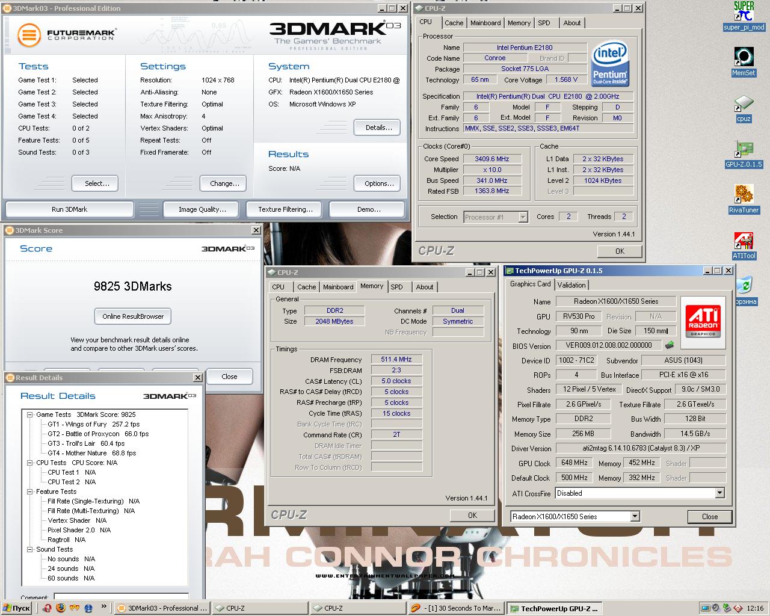Click the red Opera quick launch icon
Screen dimensions: 770x616
47,608
